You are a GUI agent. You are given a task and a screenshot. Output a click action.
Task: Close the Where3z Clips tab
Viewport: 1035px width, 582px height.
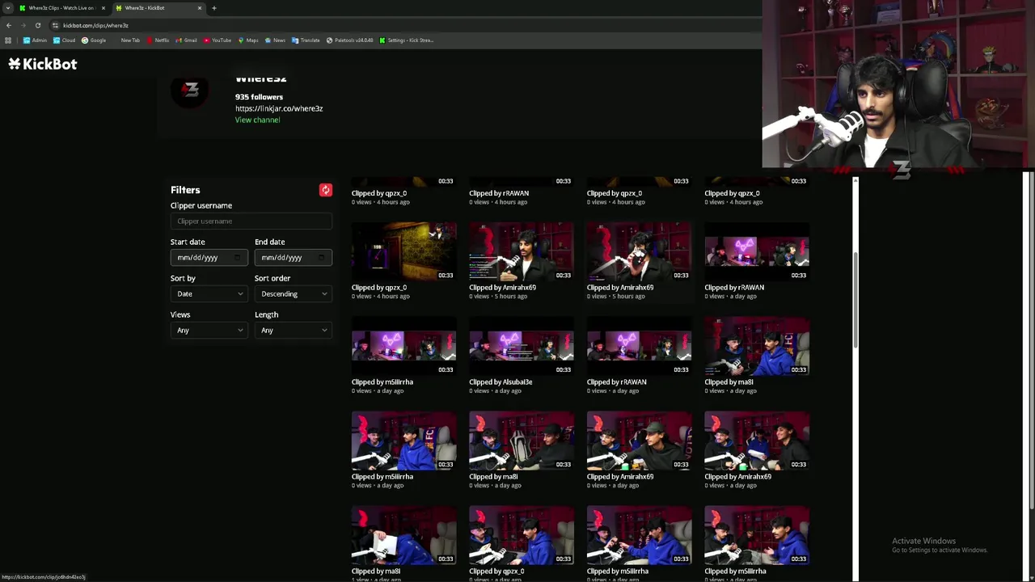click(x=103, y=8)
